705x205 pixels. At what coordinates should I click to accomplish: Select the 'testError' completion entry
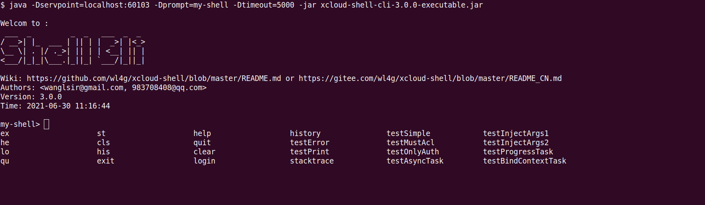(x=309, y=143)
